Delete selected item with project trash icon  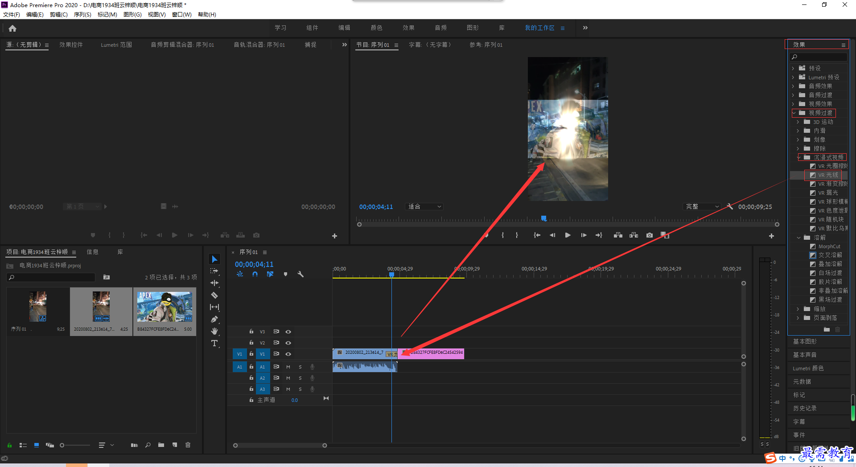(188, 445)
